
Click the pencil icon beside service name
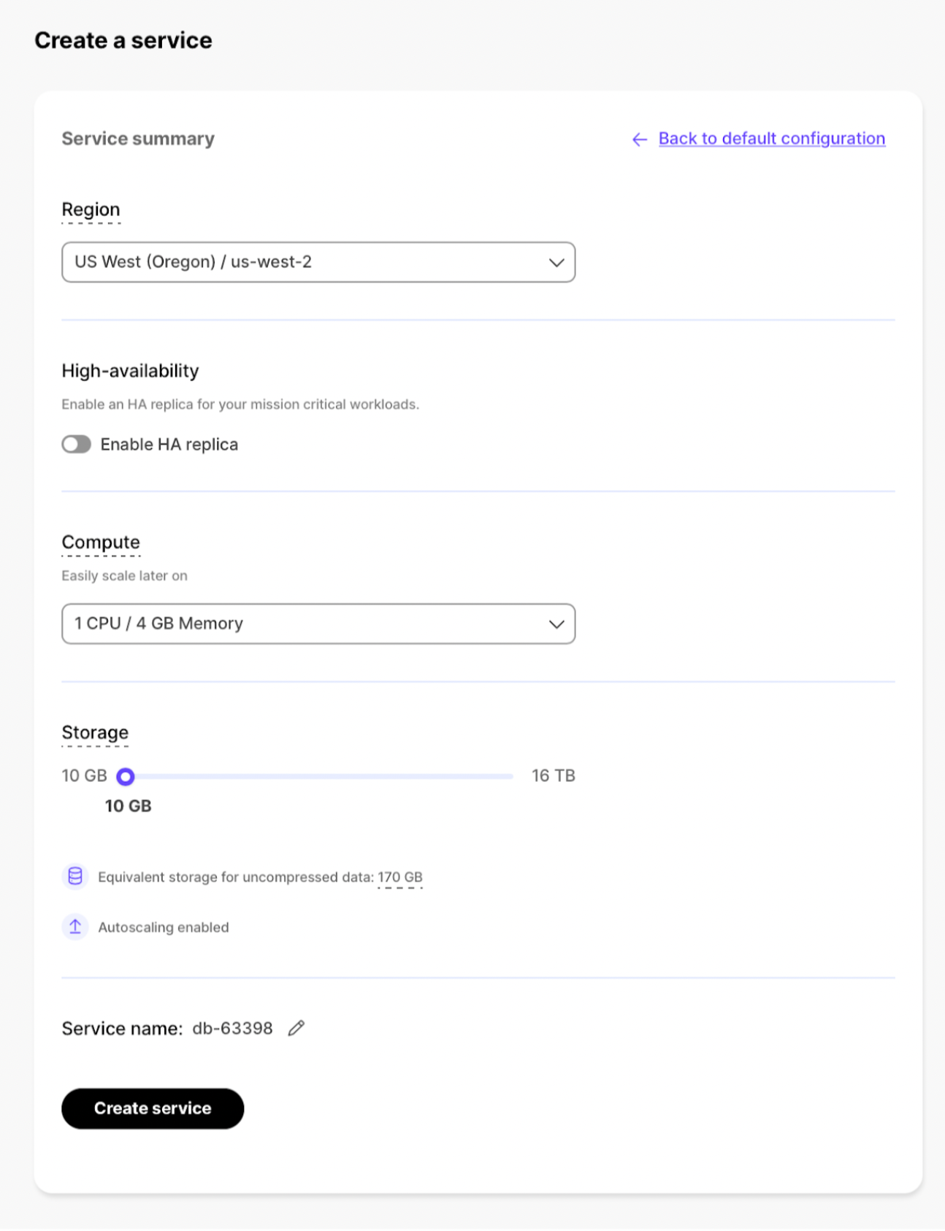pos(296,1028)
